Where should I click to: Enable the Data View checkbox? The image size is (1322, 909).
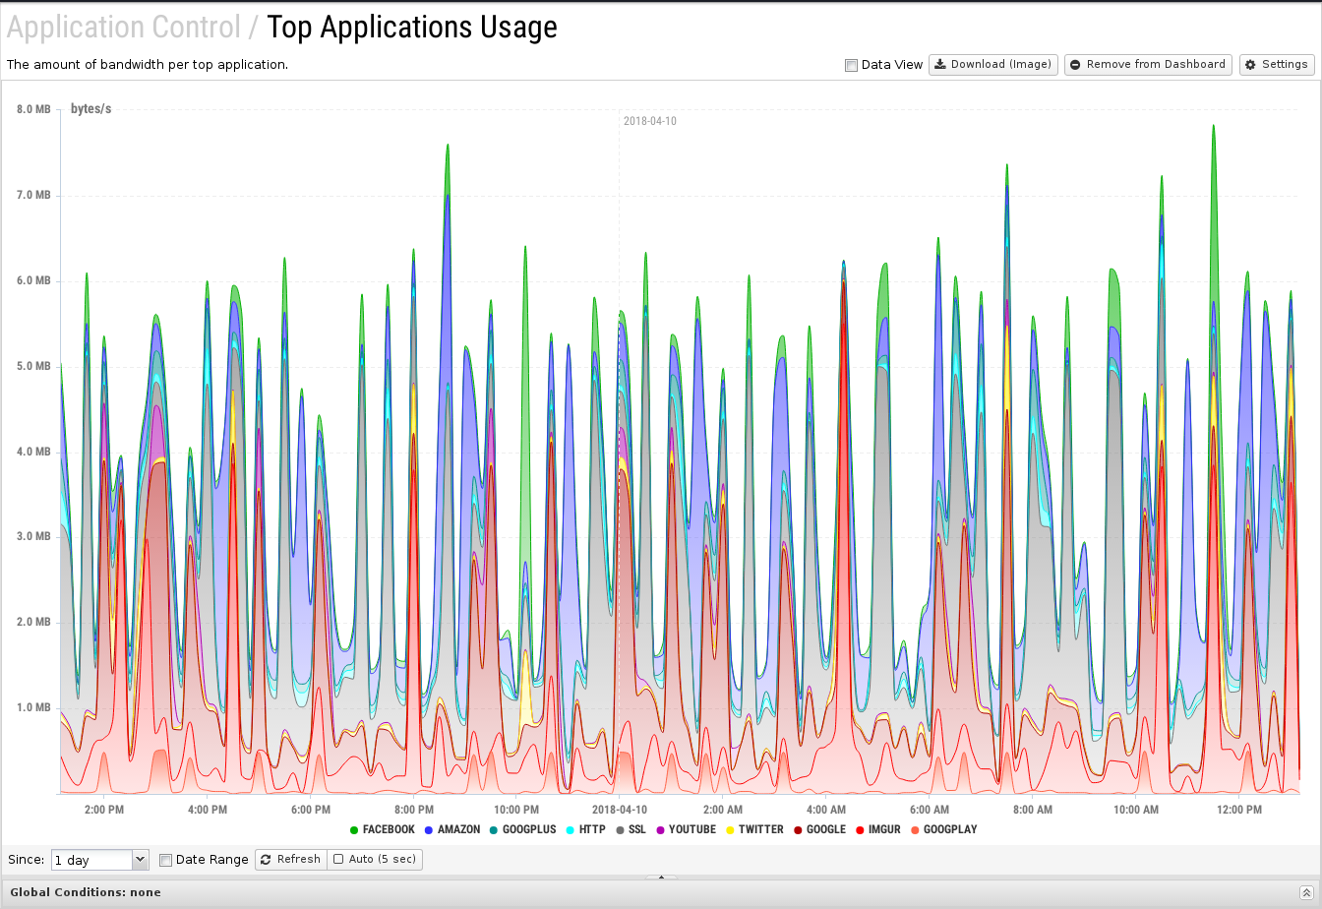[851, 65]
